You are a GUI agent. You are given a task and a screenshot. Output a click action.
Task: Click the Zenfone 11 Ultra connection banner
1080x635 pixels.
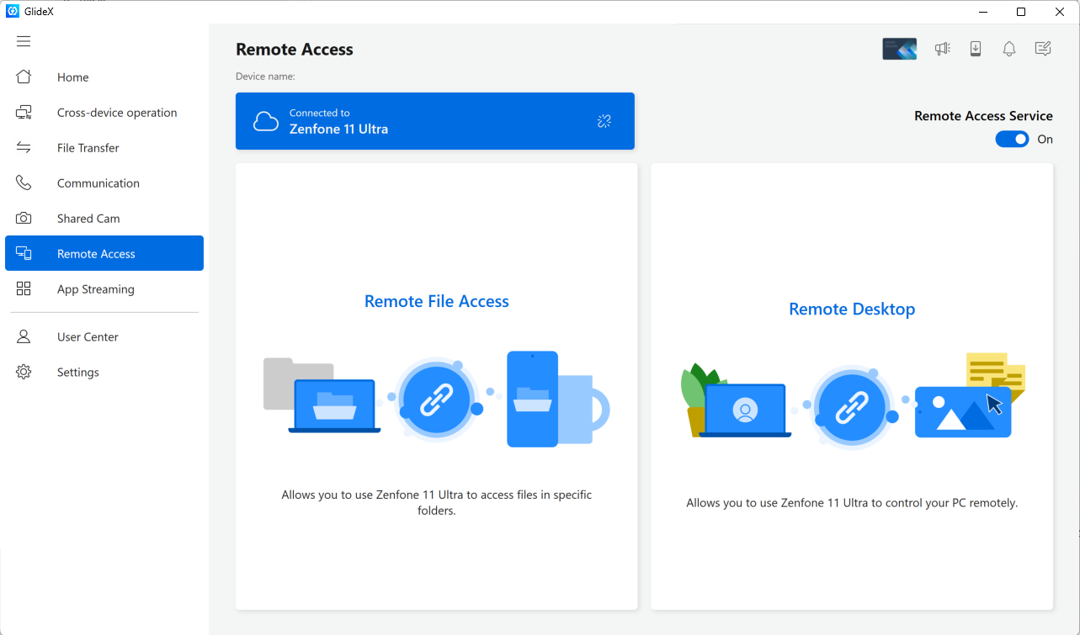(x=435, y=120)
